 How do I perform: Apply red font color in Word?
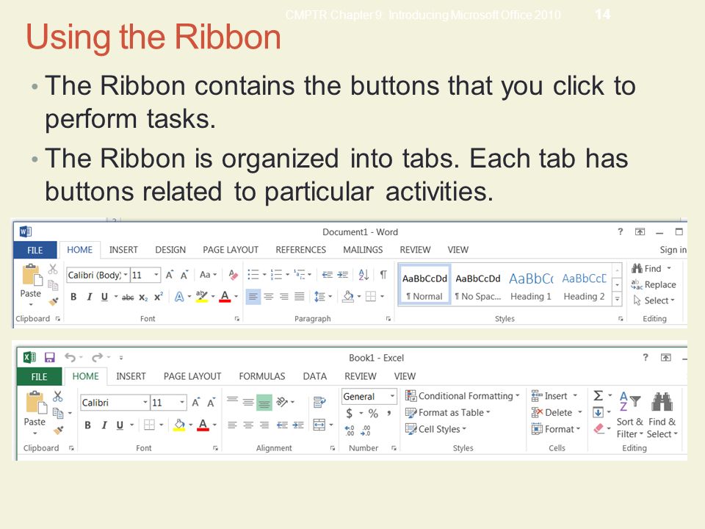point(225,297)
